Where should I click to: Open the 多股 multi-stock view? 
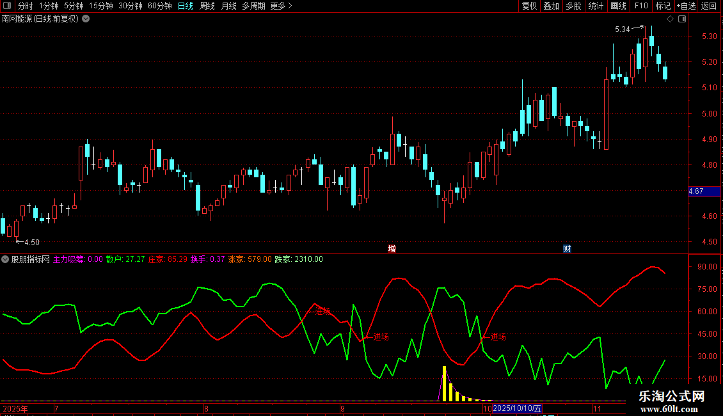pyautogui.click(x=573, y=6)
